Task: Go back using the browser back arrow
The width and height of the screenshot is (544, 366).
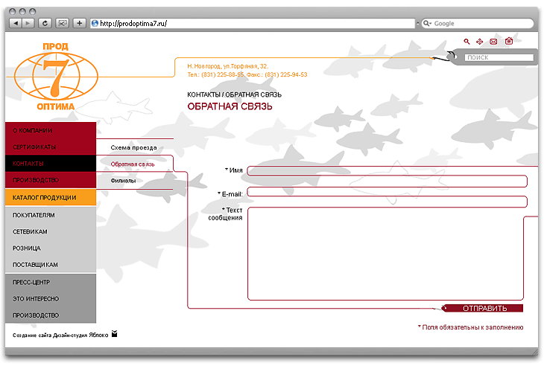Action: tap(16, 23)
